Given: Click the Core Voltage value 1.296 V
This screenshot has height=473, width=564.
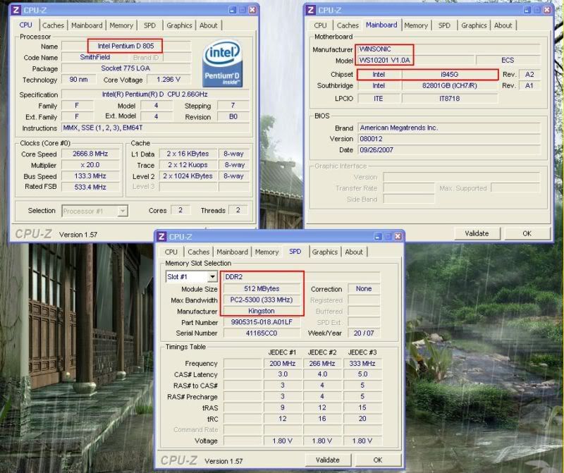Looking at the screenshot, I should [x=168, y=80].
